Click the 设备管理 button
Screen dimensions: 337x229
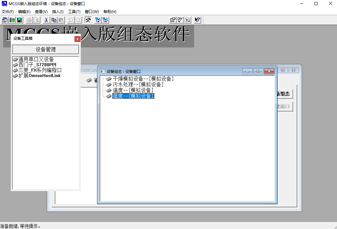click(46, 50)
